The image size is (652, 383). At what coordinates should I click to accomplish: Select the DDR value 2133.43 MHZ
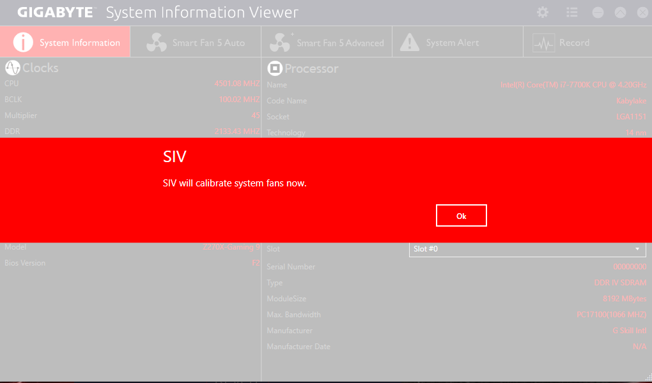tap(237, 131)
